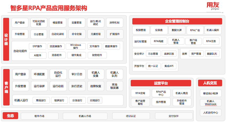Open the 集成API box
Screen dimensions: 228x122
coord(169,66)
